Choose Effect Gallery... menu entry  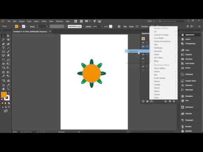point(164,68)
